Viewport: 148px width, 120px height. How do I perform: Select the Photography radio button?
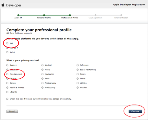pos(42,83)
